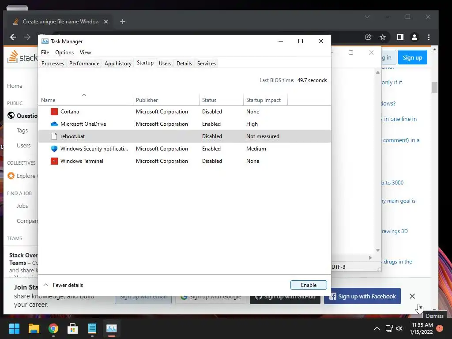Click the Task Manager title bar icon
The image size is (452, 339).
click(45, 41)
